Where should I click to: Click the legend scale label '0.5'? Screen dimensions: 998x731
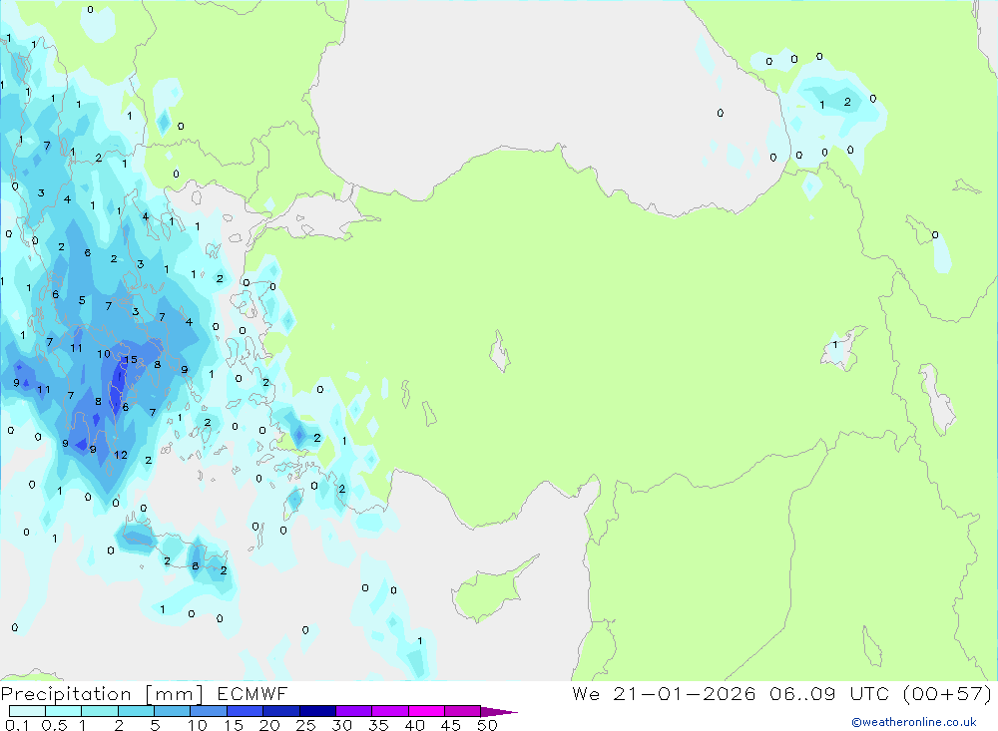(x=54, y=725)
